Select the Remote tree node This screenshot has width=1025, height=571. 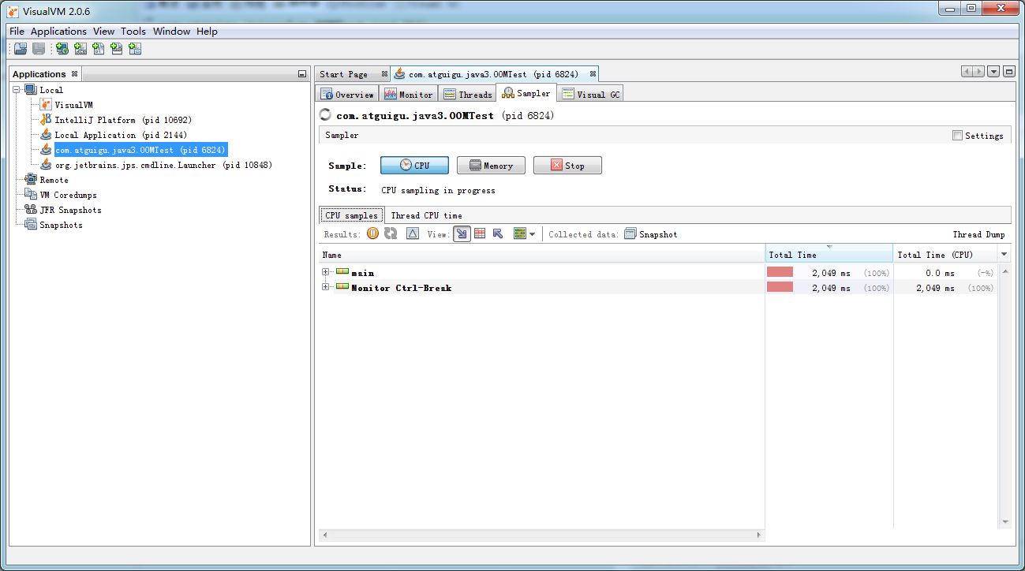click(47, 180)
